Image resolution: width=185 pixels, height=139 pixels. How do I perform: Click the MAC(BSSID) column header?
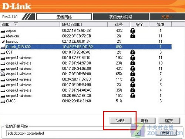click(84, 24)
